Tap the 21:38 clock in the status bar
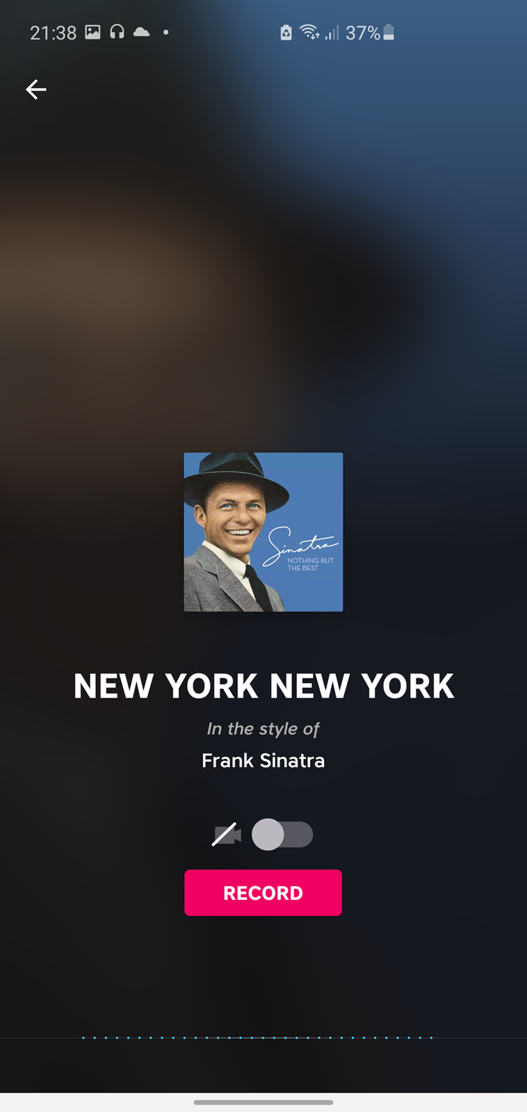 53,33
